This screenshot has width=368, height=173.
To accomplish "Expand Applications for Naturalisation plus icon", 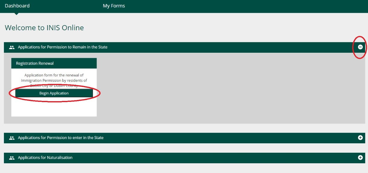I will (x=360, y=158).
